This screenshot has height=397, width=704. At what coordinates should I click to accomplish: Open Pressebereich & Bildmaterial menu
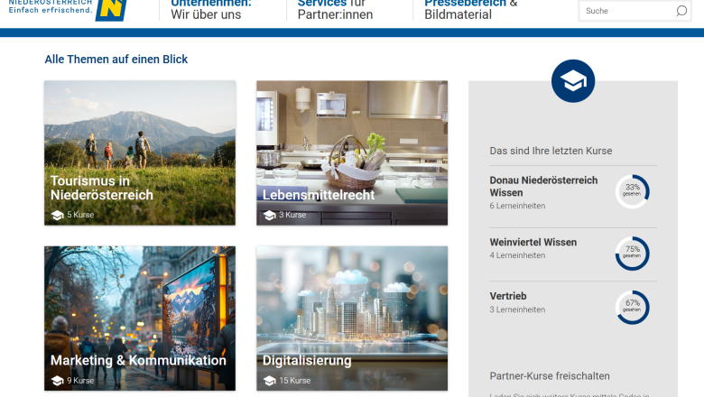(471, 10)
